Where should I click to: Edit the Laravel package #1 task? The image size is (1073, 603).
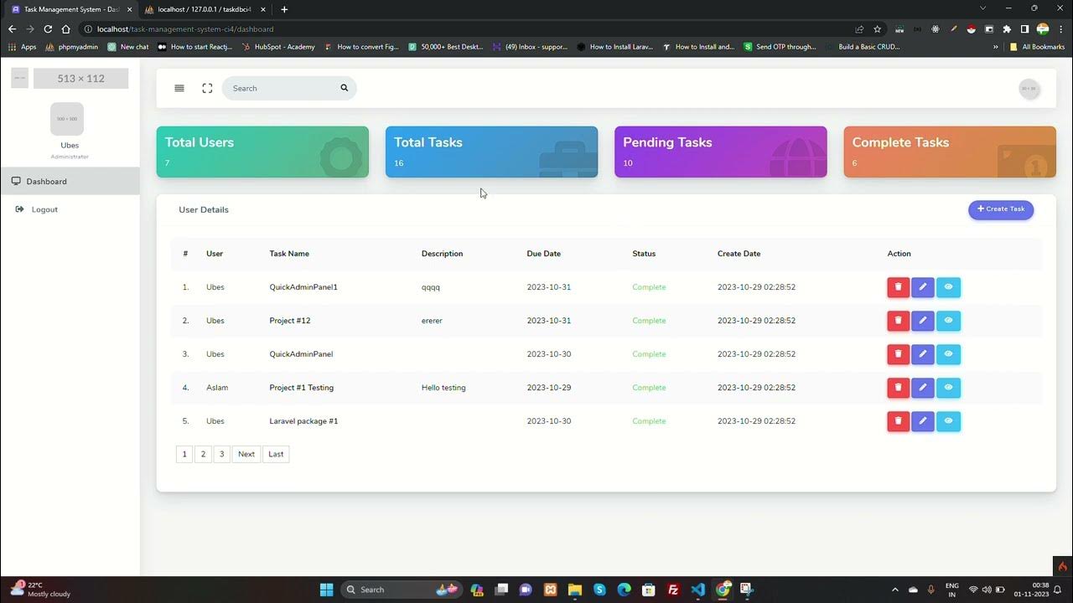pos(922,421)
